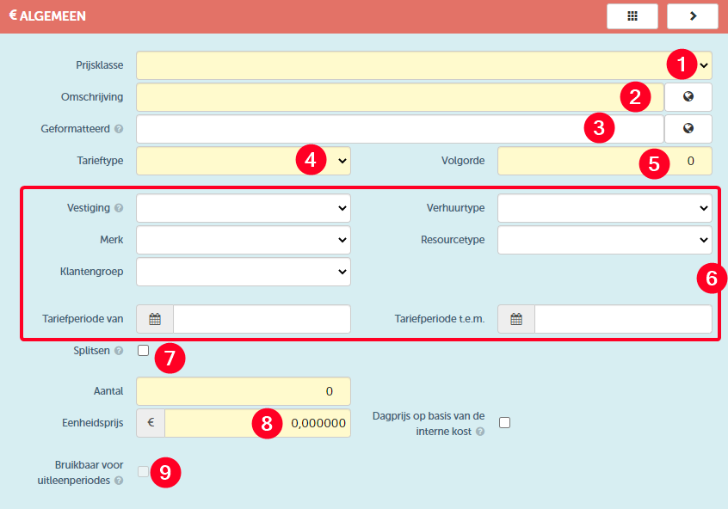Open calendar picker for Tariefperiode t.e.m.
This screenshot has width=728, height=509.
pyautogui.click(x=516, y=319)
